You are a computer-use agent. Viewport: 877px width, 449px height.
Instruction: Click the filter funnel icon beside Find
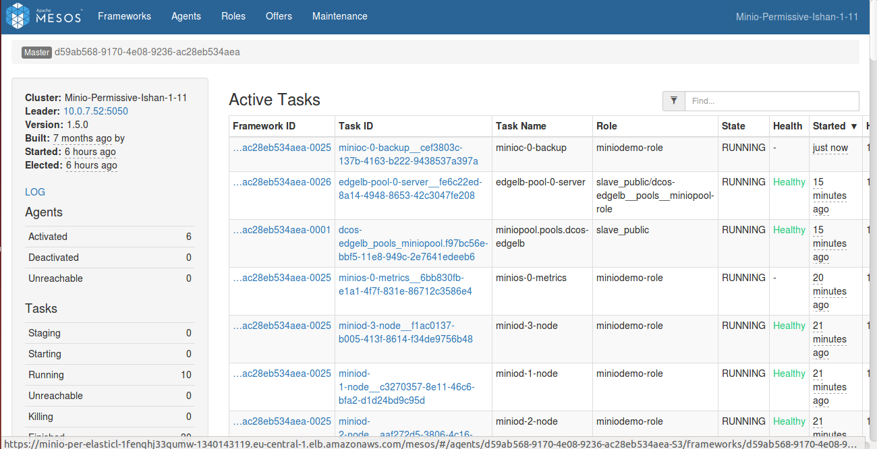coord(674,101)
